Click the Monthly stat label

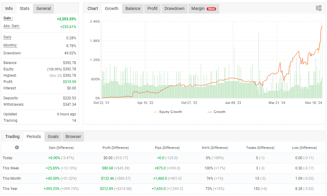pyautogui.click(x=10, y=45)
